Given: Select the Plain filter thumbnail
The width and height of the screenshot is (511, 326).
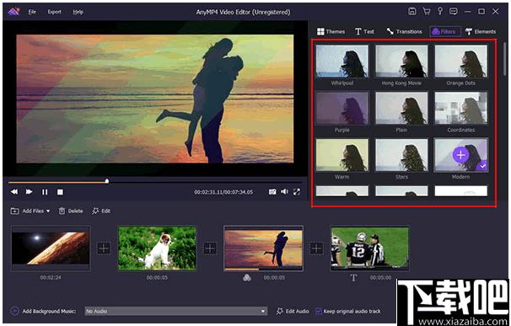Looking at the screenshot, I should click(x=401, y=108).
